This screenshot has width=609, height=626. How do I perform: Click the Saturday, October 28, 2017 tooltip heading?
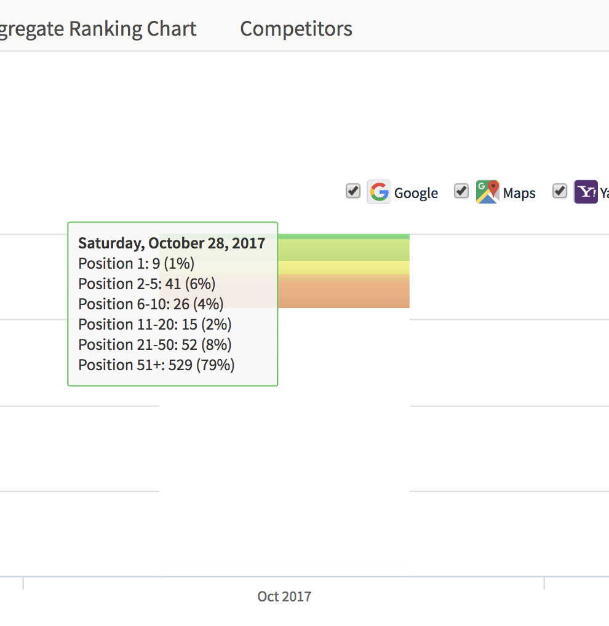point(172,243)
